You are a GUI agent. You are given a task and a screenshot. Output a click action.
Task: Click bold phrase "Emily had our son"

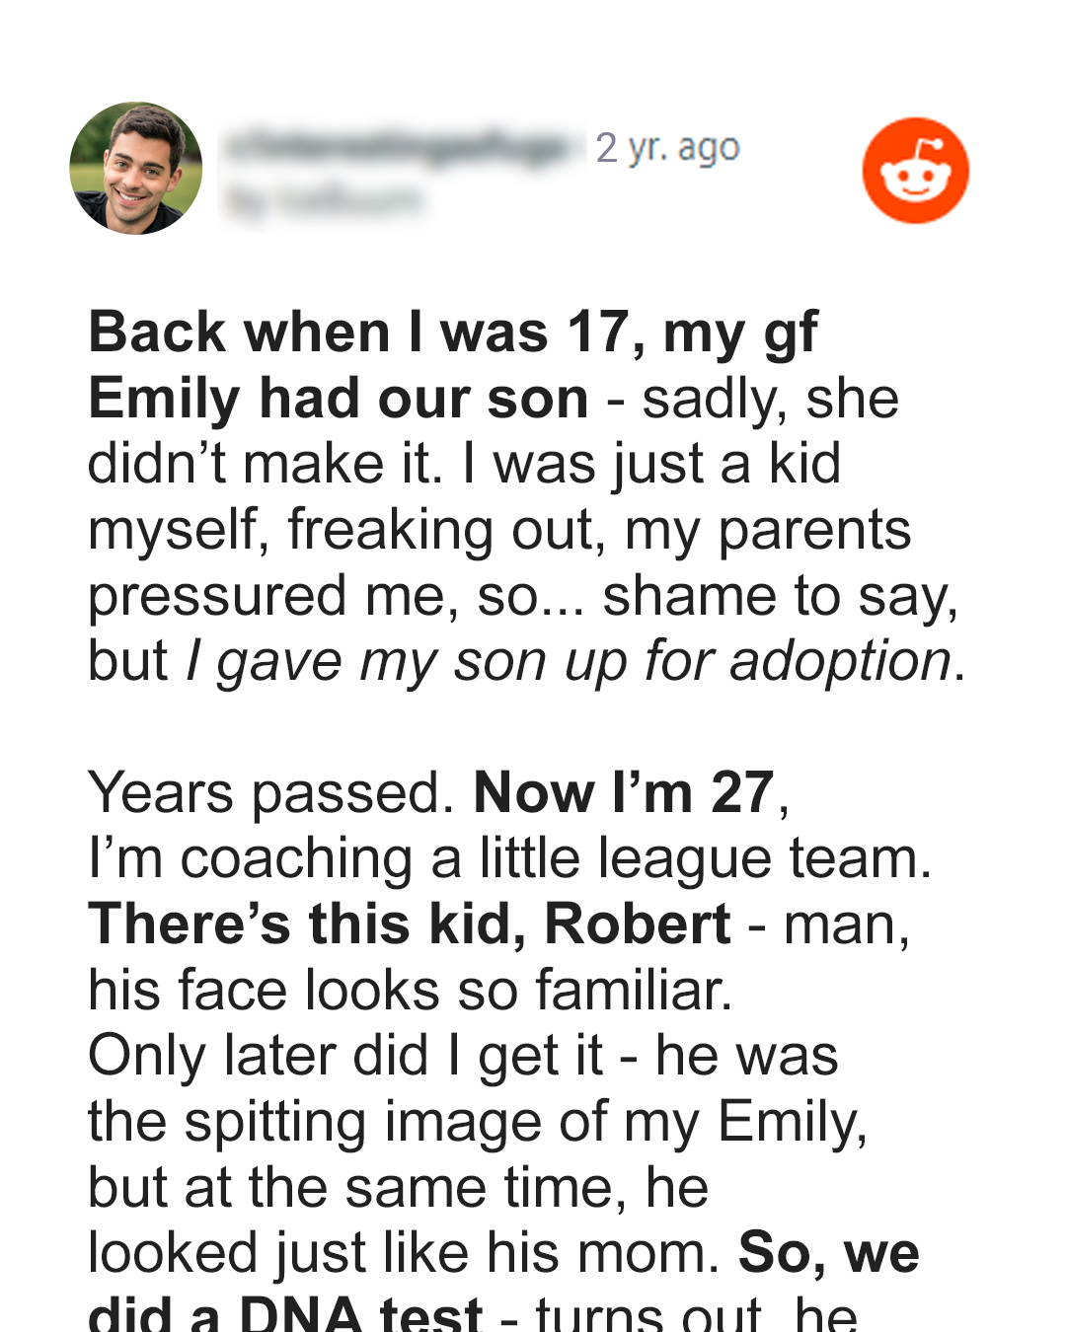(x=339, y=399)
